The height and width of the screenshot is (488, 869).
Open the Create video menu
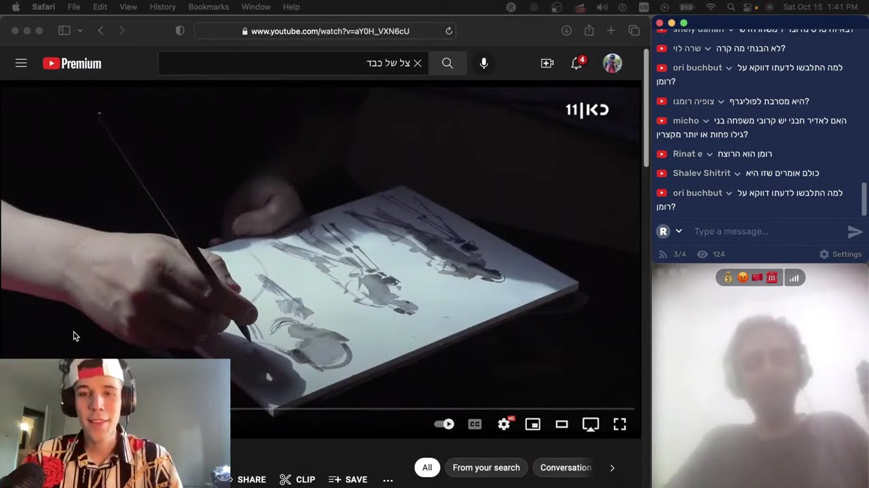[547, 63]
